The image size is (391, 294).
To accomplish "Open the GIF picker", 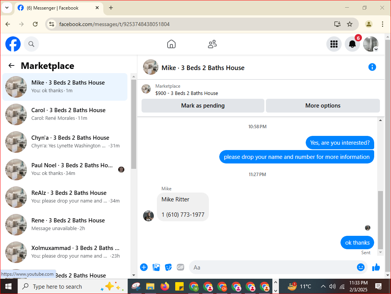I will pyautogui.click(x=181, y=267).
